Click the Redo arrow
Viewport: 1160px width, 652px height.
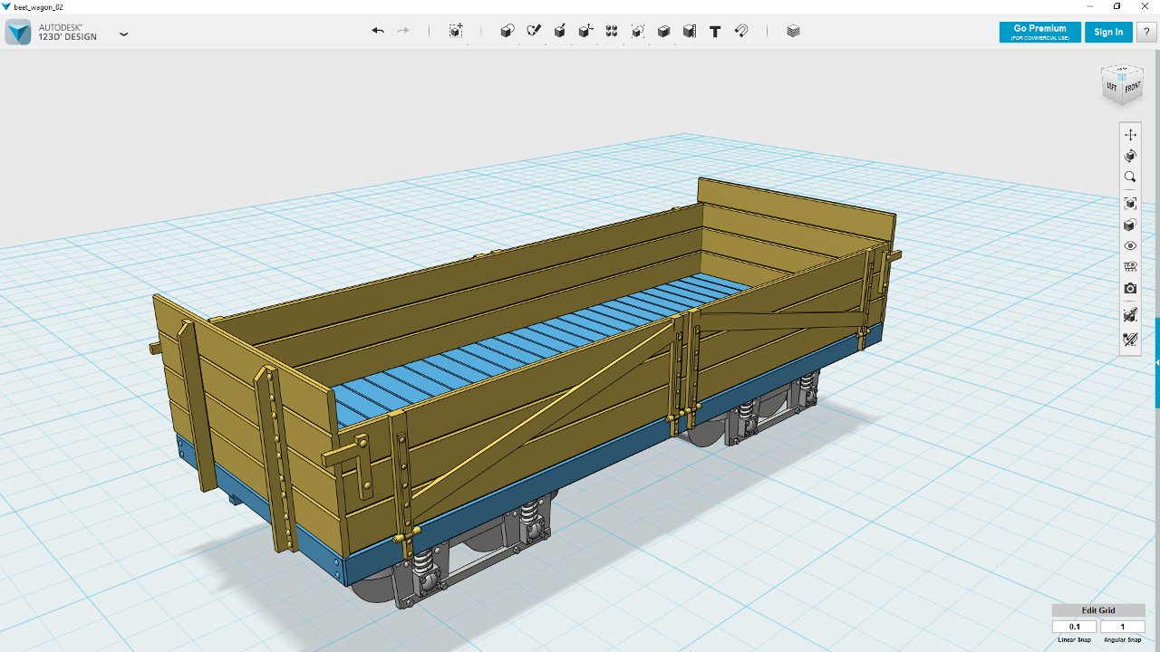(x=403, y=31)
